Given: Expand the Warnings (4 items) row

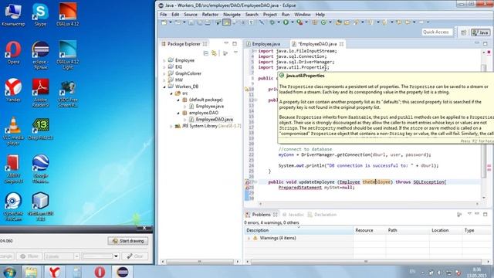Looking at the screenshot, I should tap(249, 239).
